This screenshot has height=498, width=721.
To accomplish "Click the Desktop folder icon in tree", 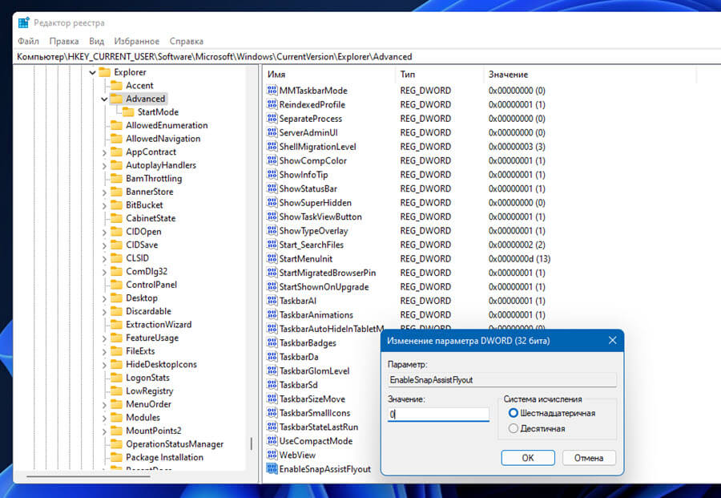I will pos(116,298).
